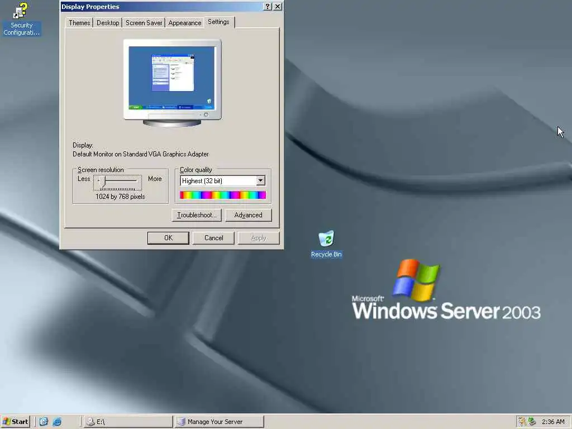Switch to the Desktop tab
Image resolution: width=572 pixels, height=429 pixels.
[108, 22]
